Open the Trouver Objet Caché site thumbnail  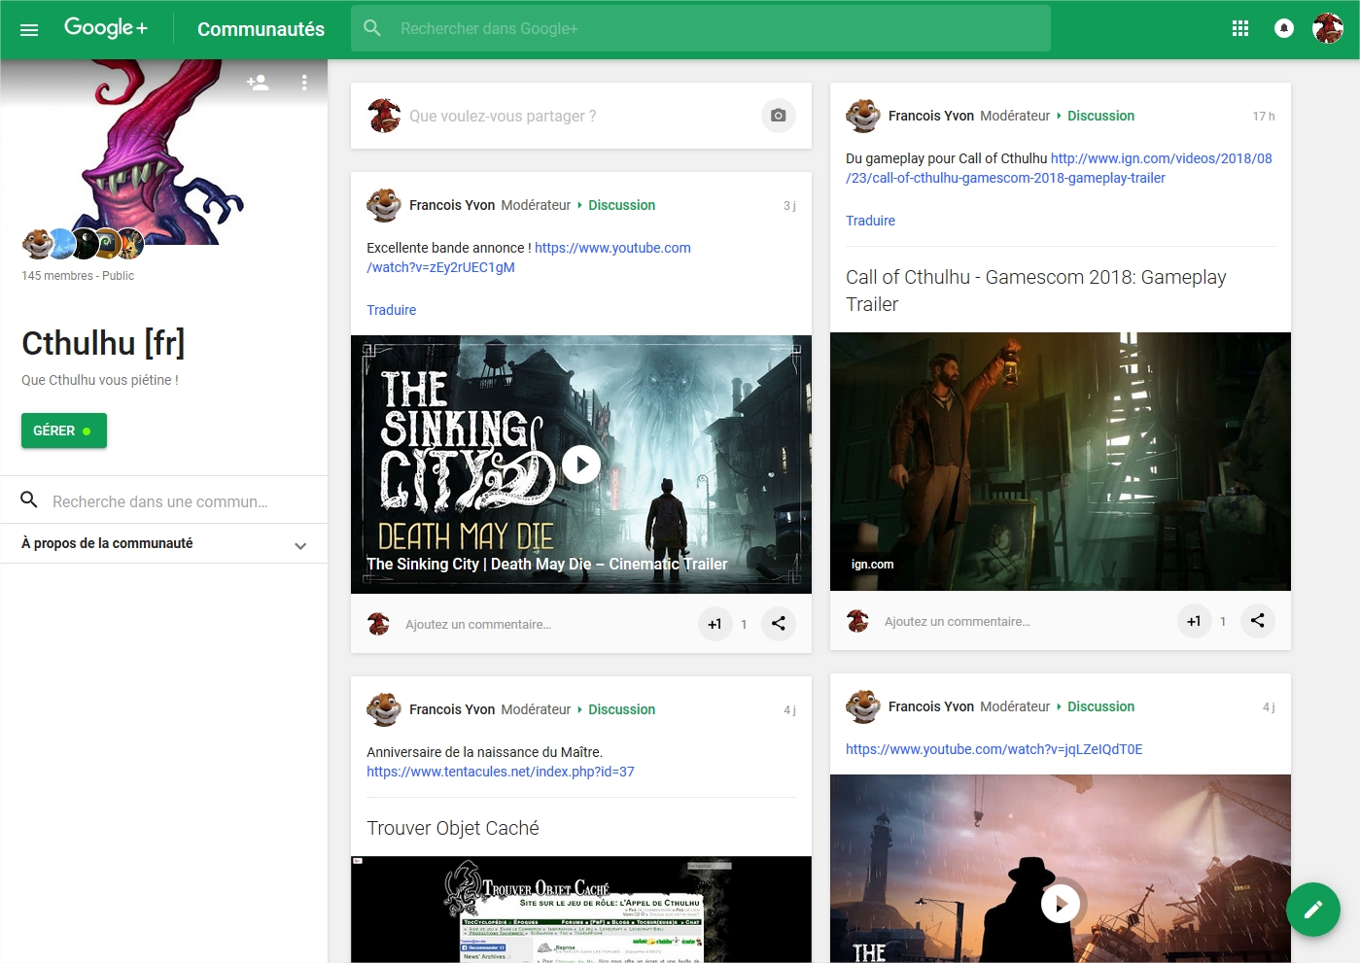[x=581, y=910]
